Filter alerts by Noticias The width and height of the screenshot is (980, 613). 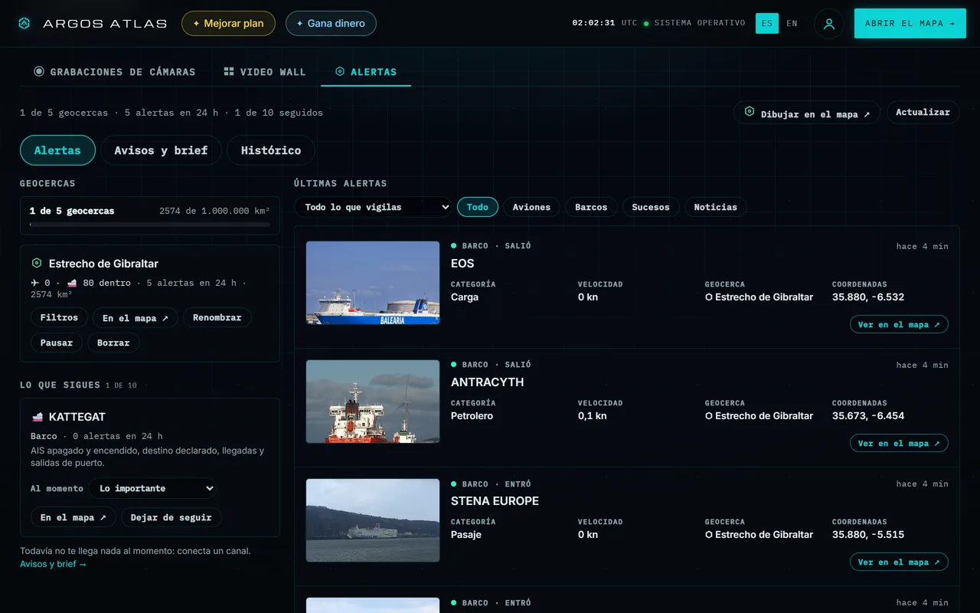(x=716, y=207)
